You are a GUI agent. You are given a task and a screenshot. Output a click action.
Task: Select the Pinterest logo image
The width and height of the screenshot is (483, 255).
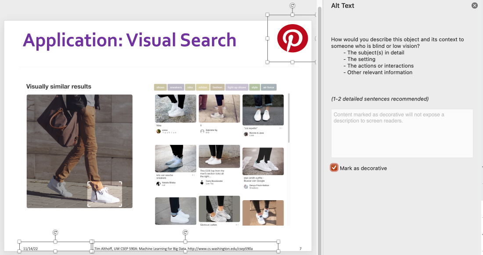pos(292,39)
